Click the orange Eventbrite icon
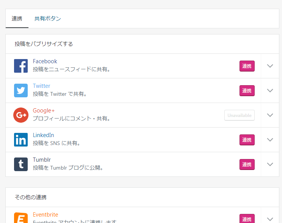The image size is (282, 223). pyautogui.click(x=21, y=218)
